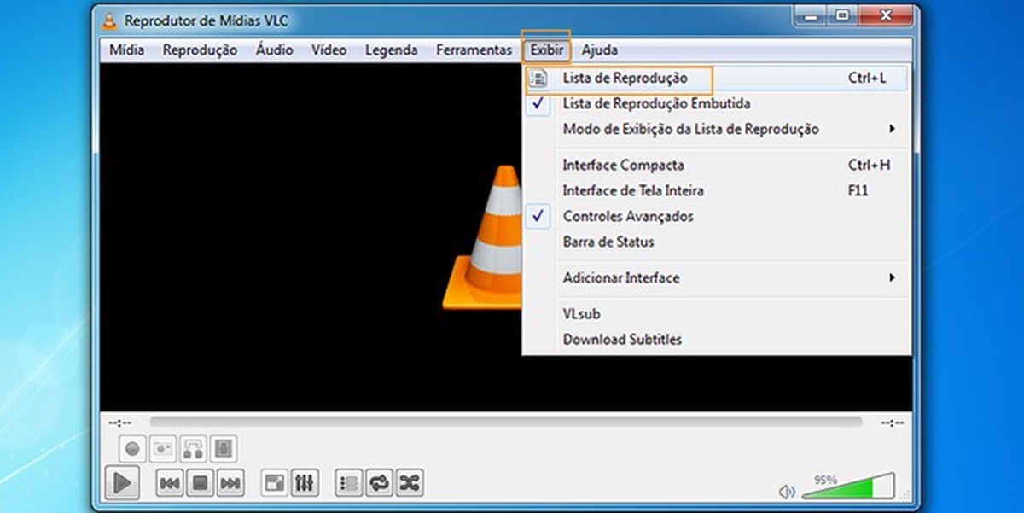Expand Adicionar Interface submenu
Viewport: 1024px width, 513px height.
click(717, 277)
